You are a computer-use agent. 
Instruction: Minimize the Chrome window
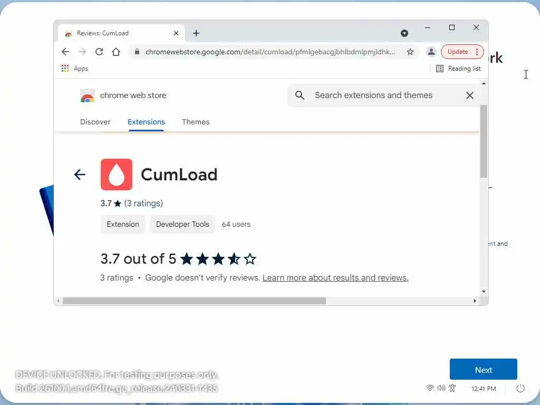point(428,27)
